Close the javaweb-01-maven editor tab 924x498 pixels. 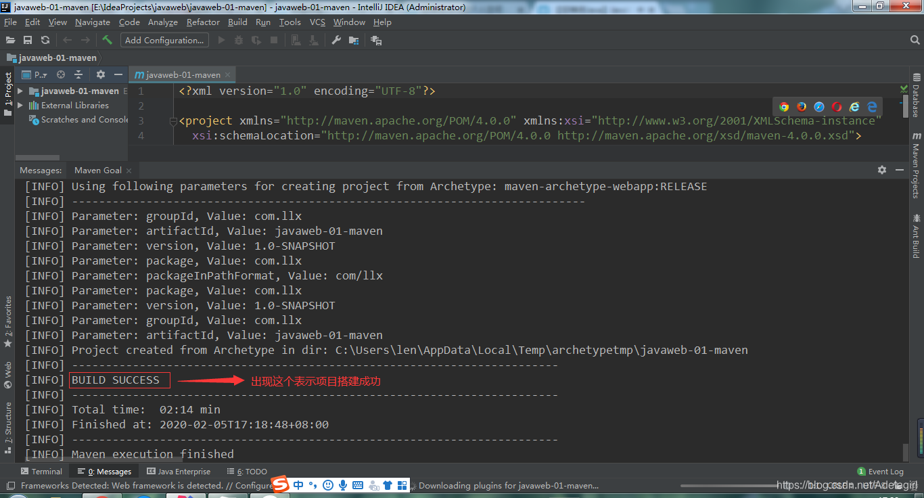tap(228, 74)
